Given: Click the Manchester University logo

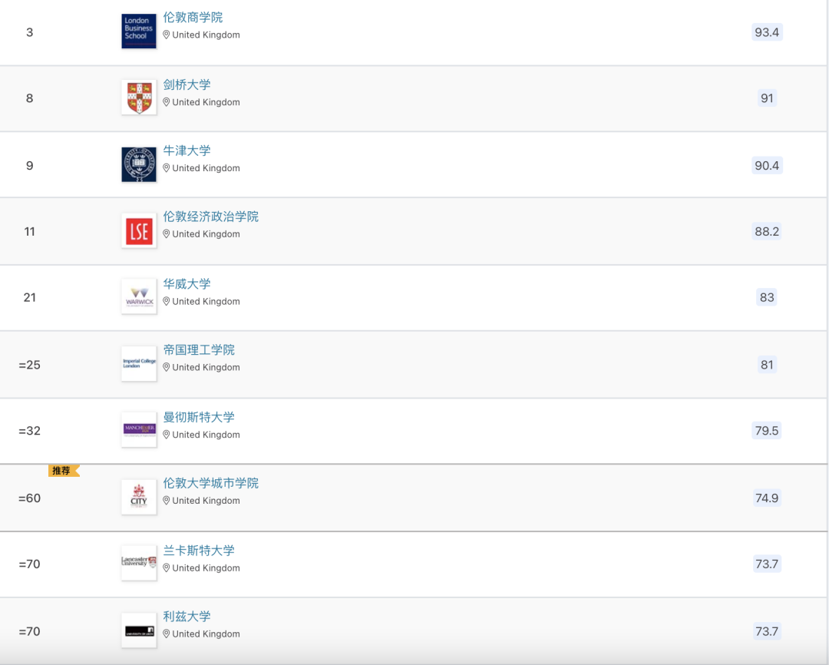Looking at the screenshot, I should 138,428.
